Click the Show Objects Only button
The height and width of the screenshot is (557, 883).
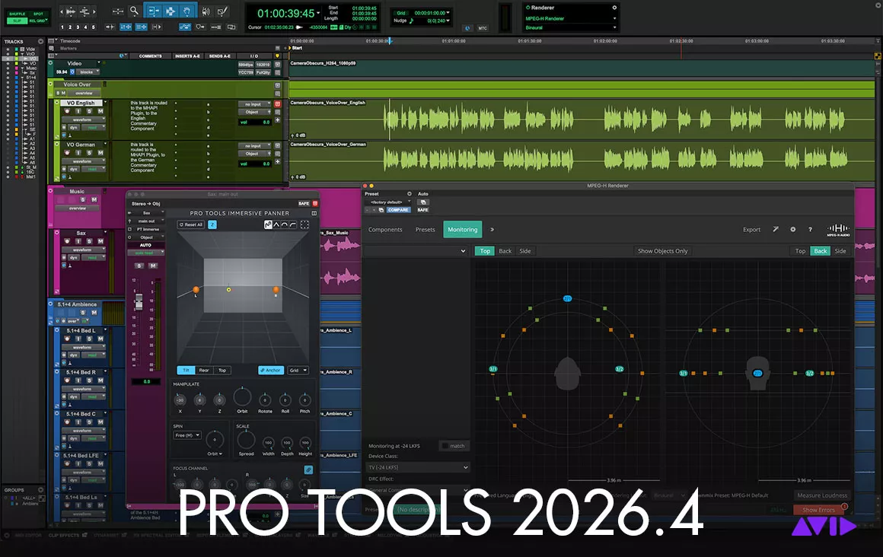(662, 251)
